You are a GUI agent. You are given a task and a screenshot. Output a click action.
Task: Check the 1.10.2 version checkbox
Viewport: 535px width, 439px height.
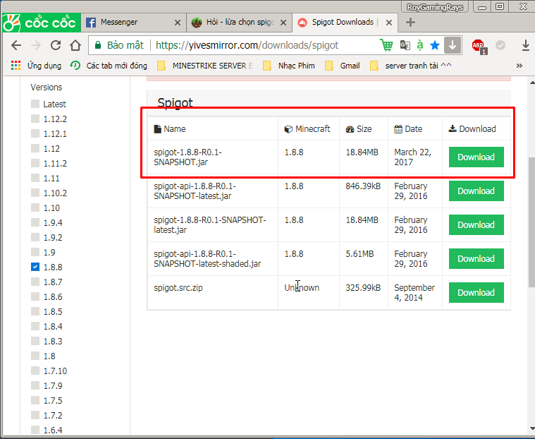[x=35, y=193]
